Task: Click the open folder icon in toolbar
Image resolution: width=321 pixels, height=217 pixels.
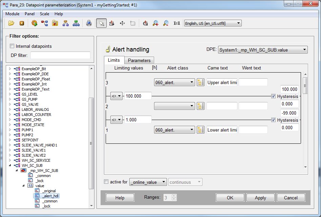Action: [x=11, y=23]
